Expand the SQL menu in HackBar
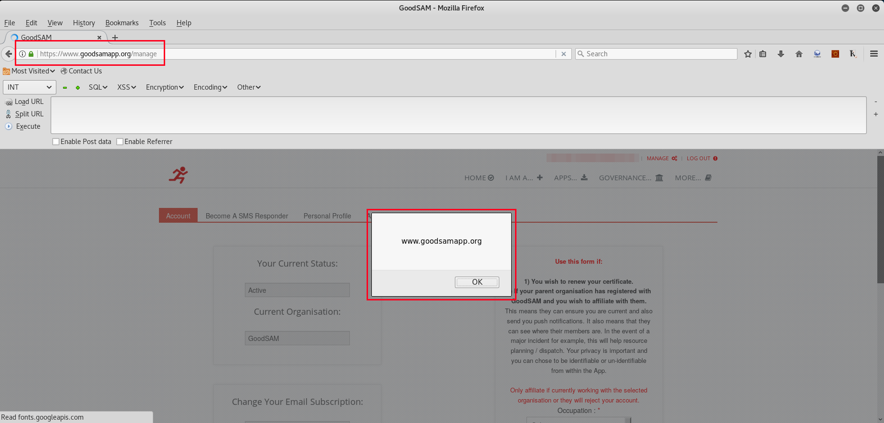The height and width of the screenshot is (423, 884). (98, 87)
